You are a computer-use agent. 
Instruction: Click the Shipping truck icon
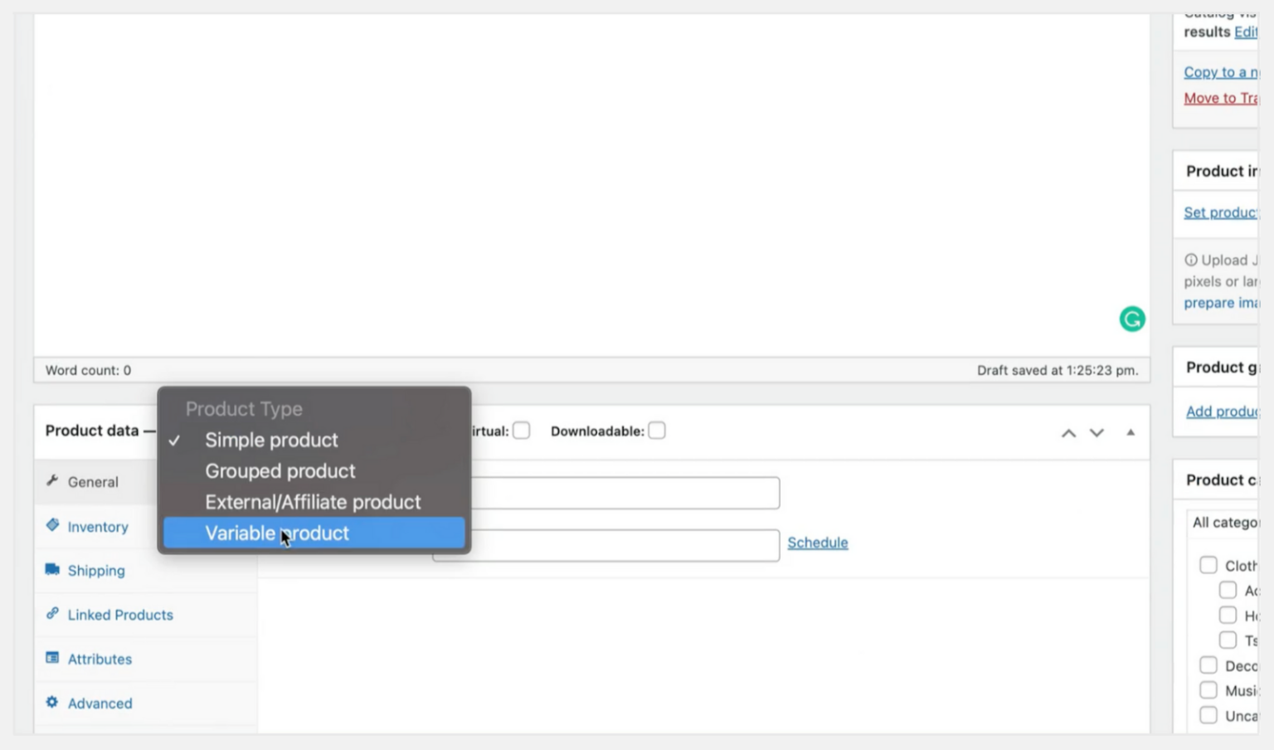click(x=51, y=570)
